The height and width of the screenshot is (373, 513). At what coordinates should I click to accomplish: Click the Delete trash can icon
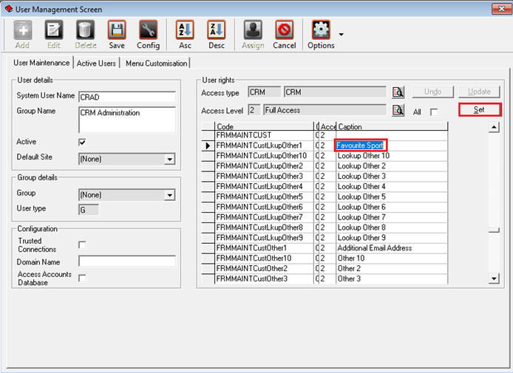click(x=85, y=30)
